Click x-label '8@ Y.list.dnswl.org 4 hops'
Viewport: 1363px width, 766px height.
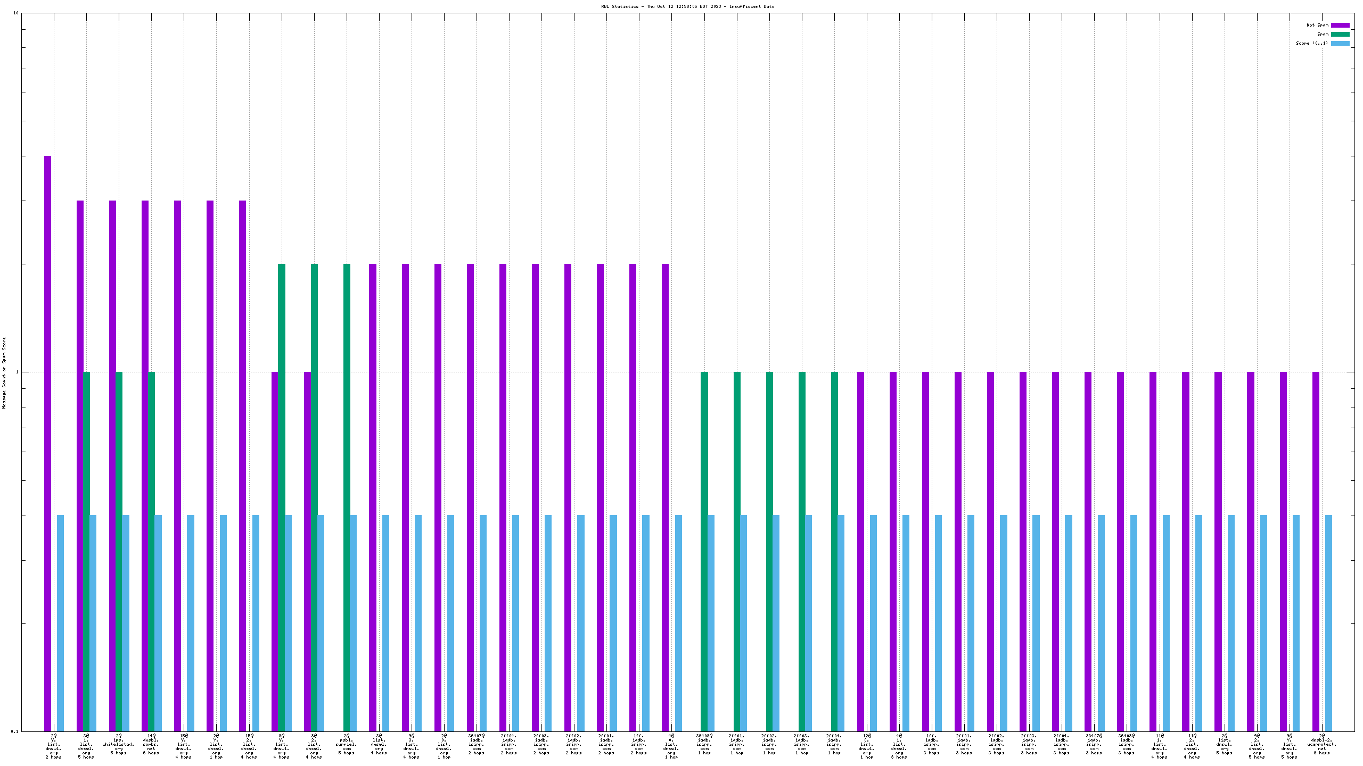coord(282,746)
